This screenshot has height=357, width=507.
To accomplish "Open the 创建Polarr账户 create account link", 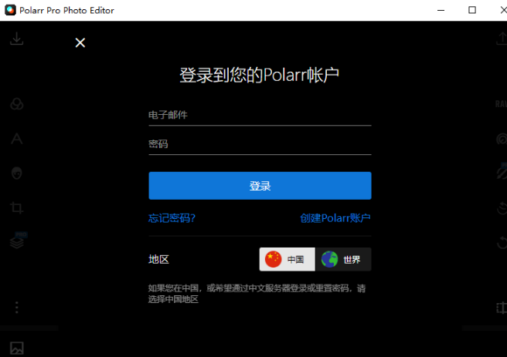I will [335, 218].
